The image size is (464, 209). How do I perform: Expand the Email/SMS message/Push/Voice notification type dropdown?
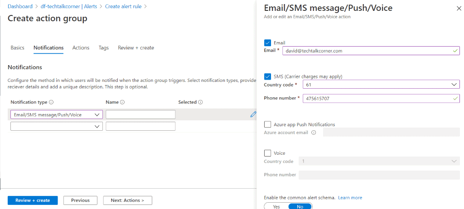point(57,115)
